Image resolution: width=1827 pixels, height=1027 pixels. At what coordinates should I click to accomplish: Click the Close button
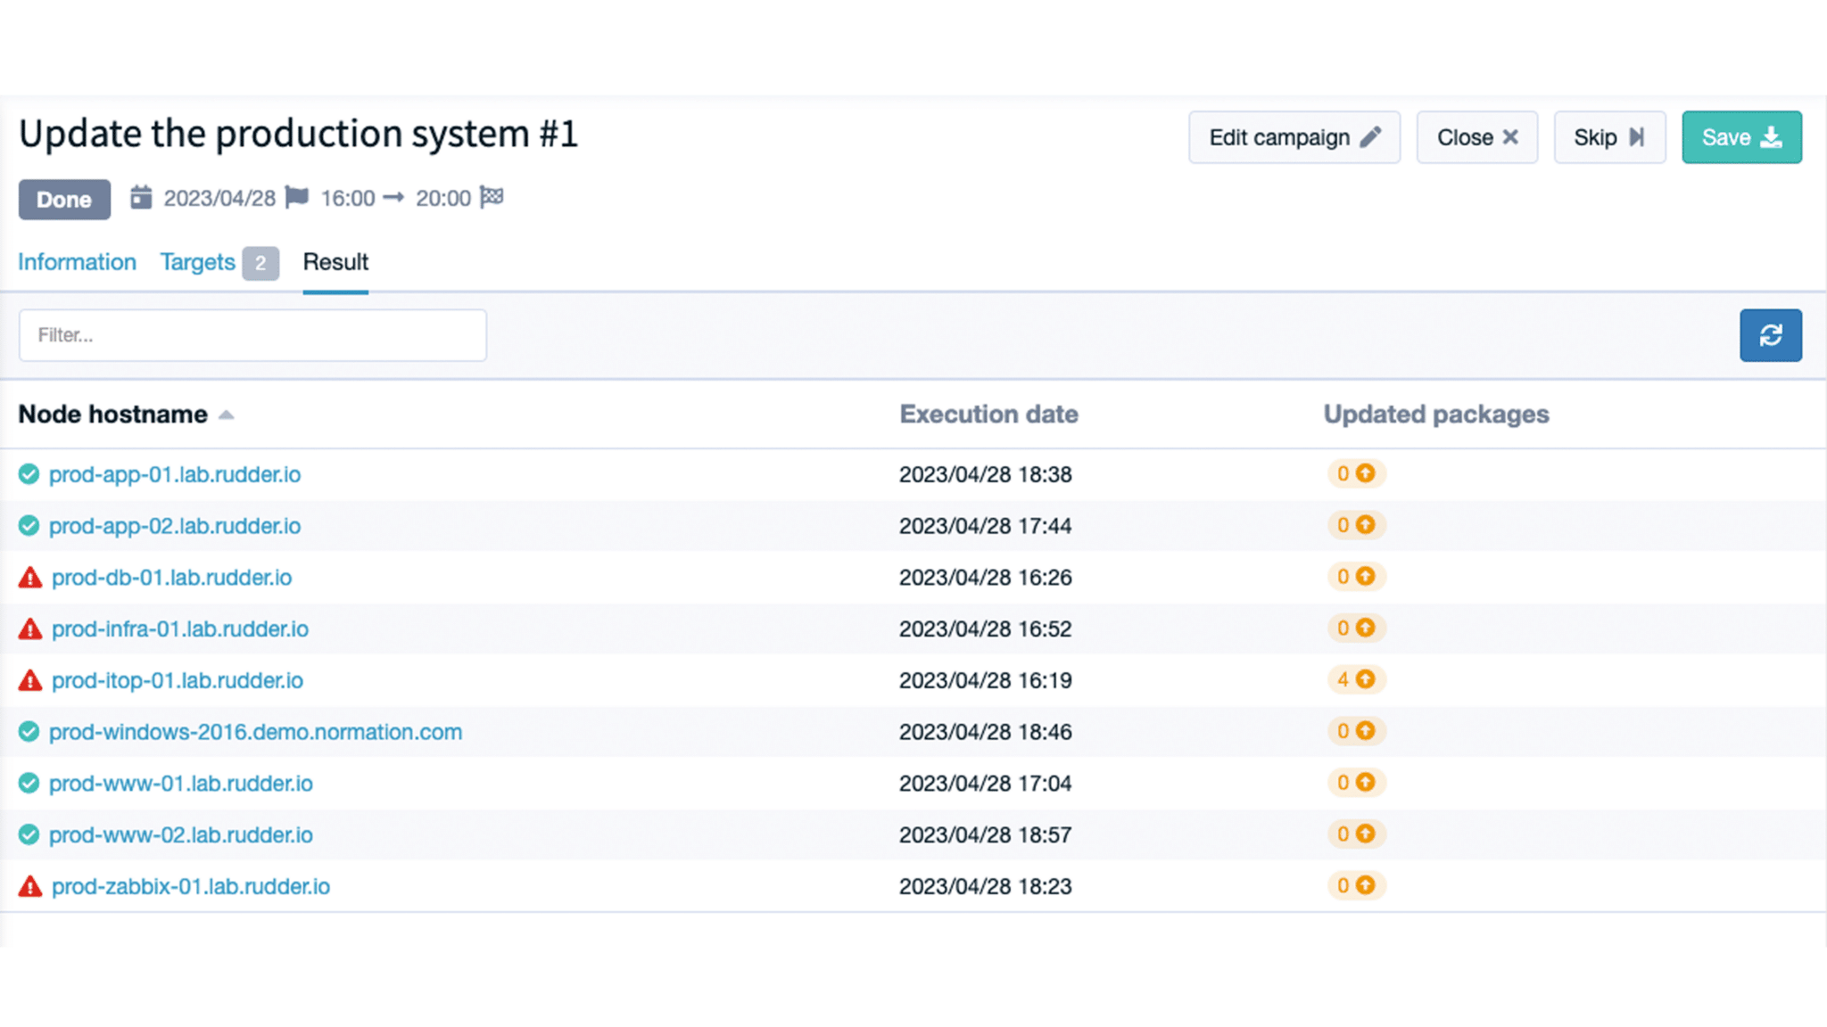coord(1477,138)
